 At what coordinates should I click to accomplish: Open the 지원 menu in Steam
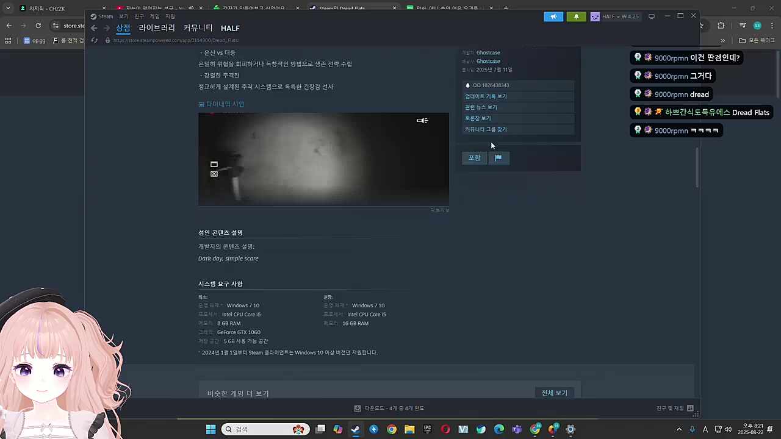tap(170, 16)
